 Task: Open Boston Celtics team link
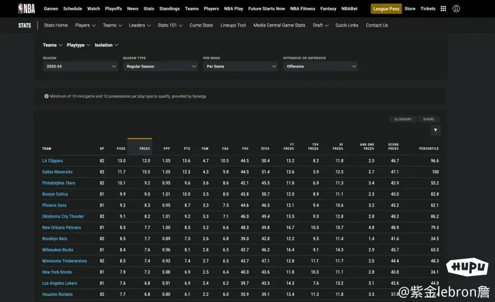pyautogui.click(x=55, y=194)
